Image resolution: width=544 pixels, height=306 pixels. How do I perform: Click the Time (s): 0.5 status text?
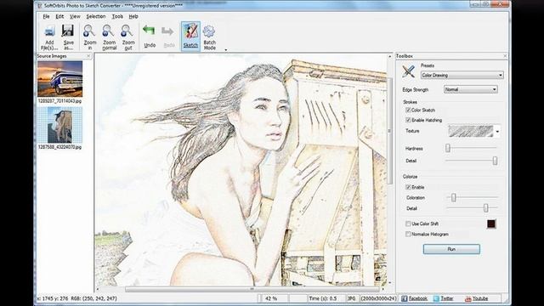323,298
